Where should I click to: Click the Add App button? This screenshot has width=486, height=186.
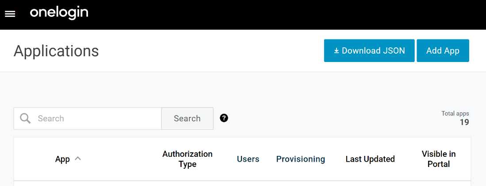pyautogui.click(x=443, y=50)
